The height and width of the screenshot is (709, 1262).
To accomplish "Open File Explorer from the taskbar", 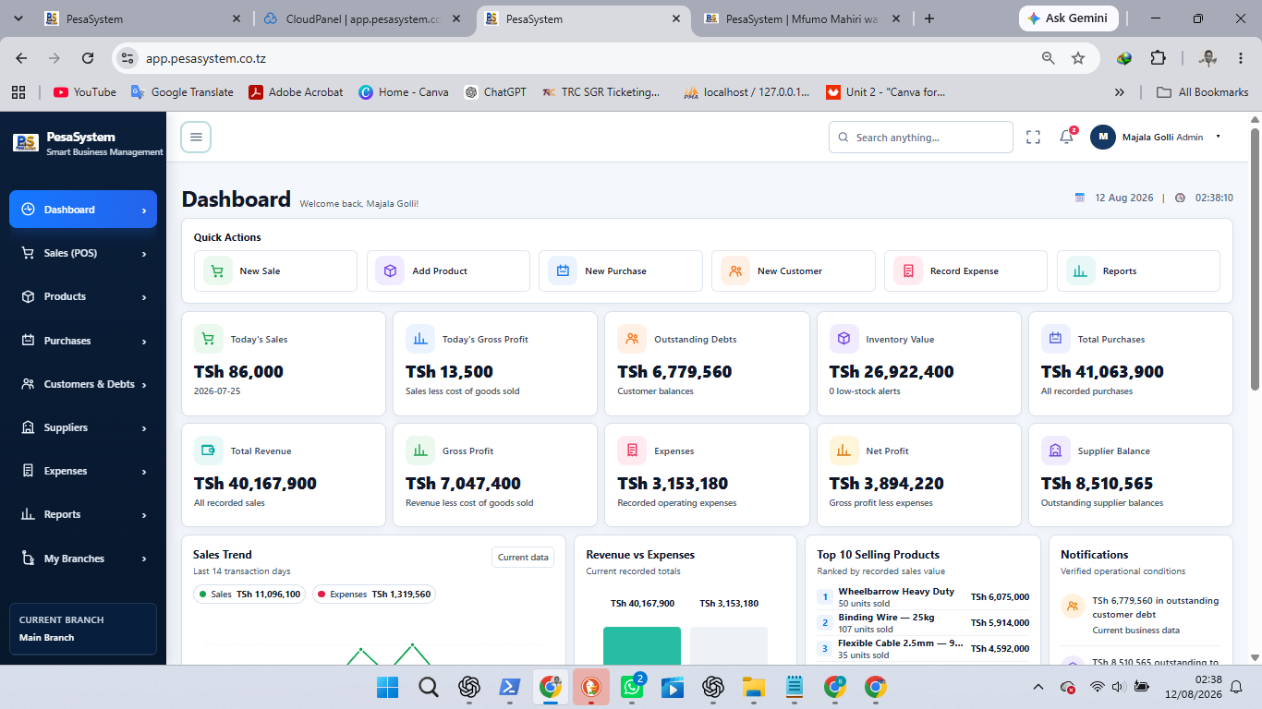I will 753,687.
